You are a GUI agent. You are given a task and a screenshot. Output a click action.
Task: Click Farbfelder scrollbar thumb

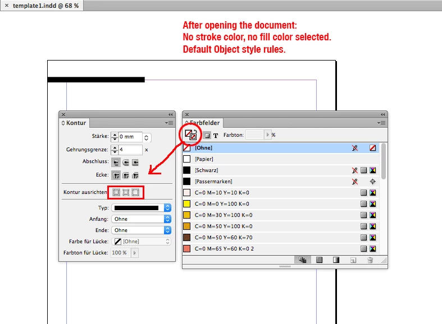pos(384,161)
